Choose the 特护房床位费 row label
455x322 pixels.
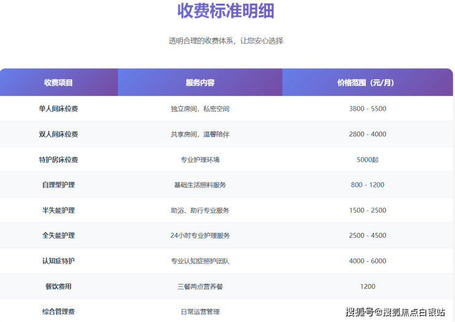(58, 160)
